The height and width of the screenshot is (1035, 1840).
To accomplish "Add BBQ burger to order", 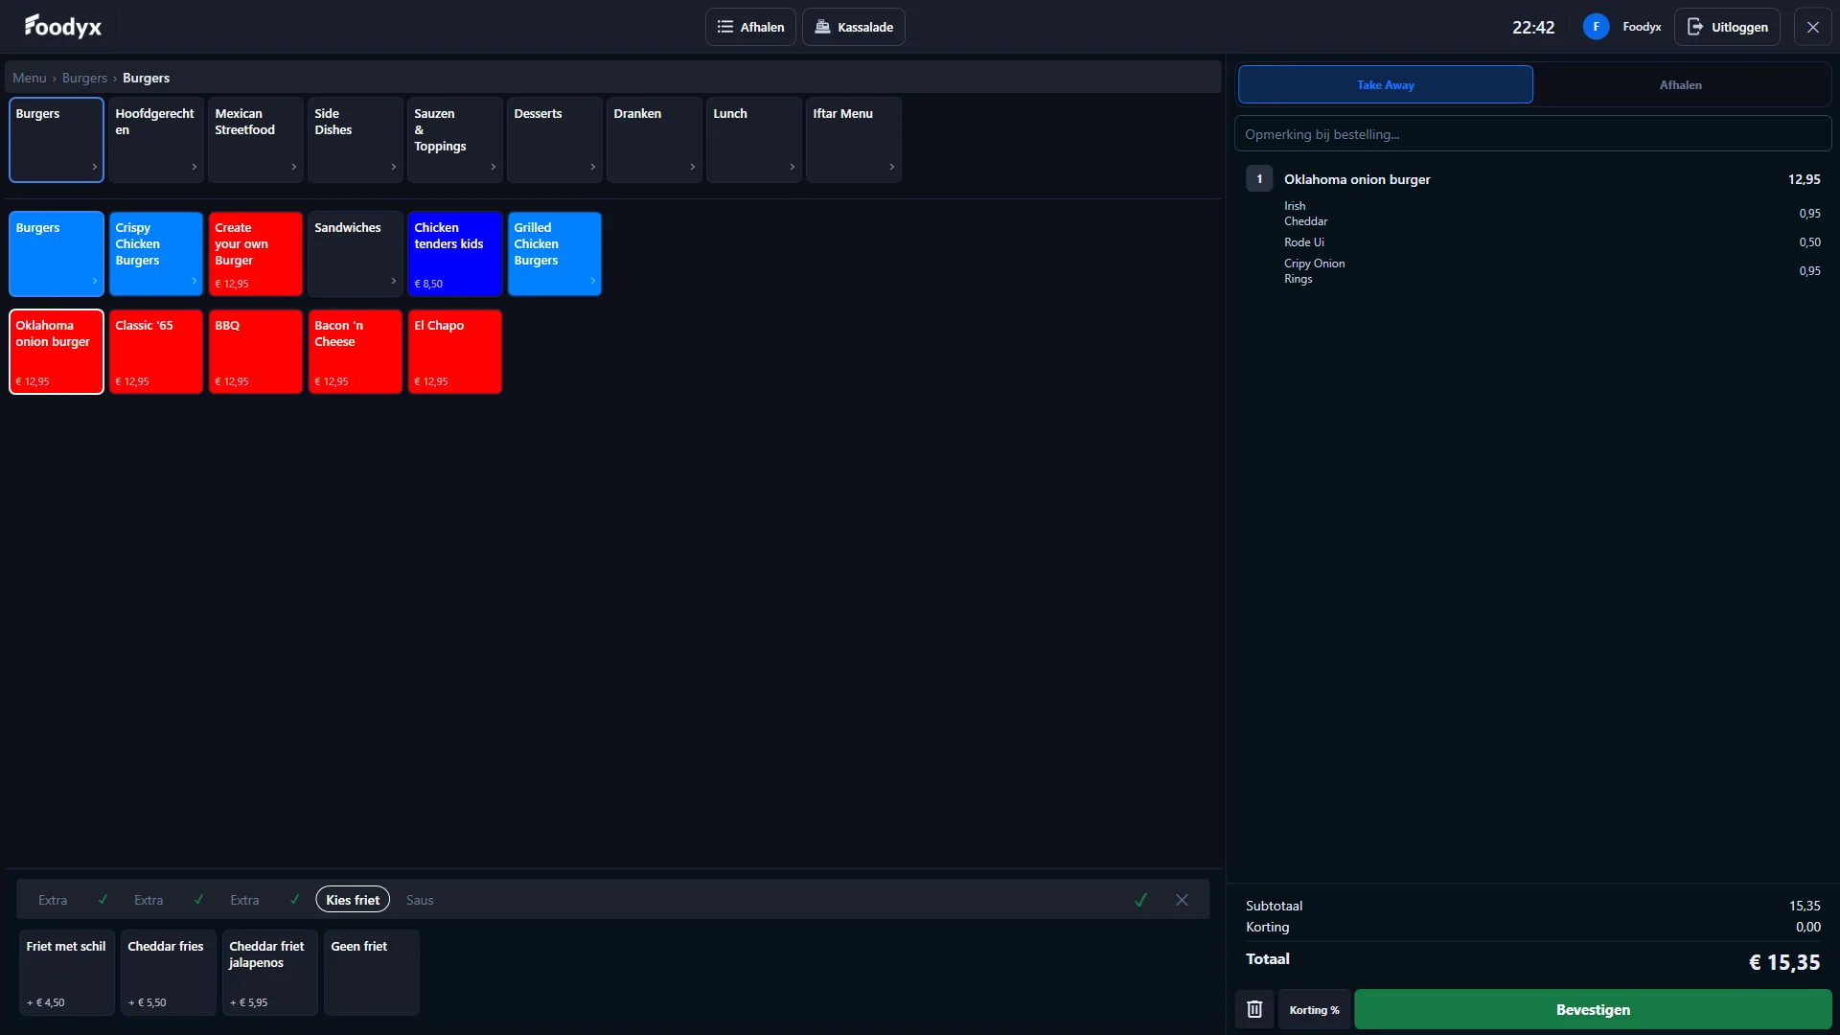I will tap(256, 352).
